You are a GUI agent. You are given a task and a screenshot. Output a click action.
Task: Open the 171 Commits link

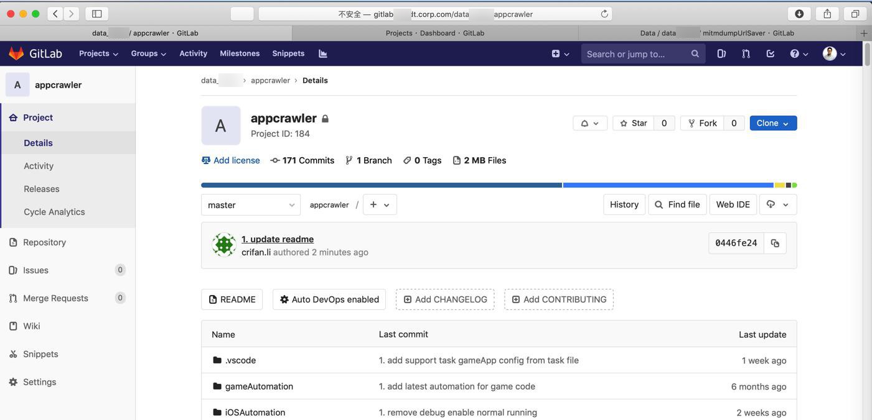(302, 160)
